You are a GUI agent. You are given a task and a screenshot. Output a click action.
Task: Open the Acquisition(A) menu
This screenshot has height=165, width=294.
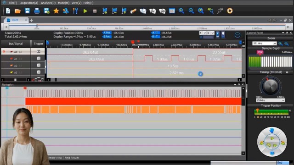pyautogui.click(x=29, y=3)
